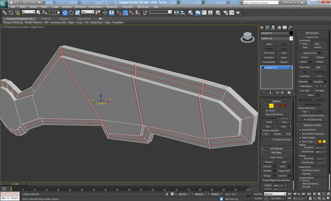Open the Selected key mode dropdown
The image size is (331, 201).
(275, 194)
